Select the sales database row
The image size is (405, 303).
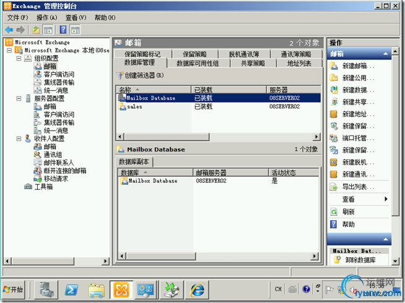[x=219, y=106]
